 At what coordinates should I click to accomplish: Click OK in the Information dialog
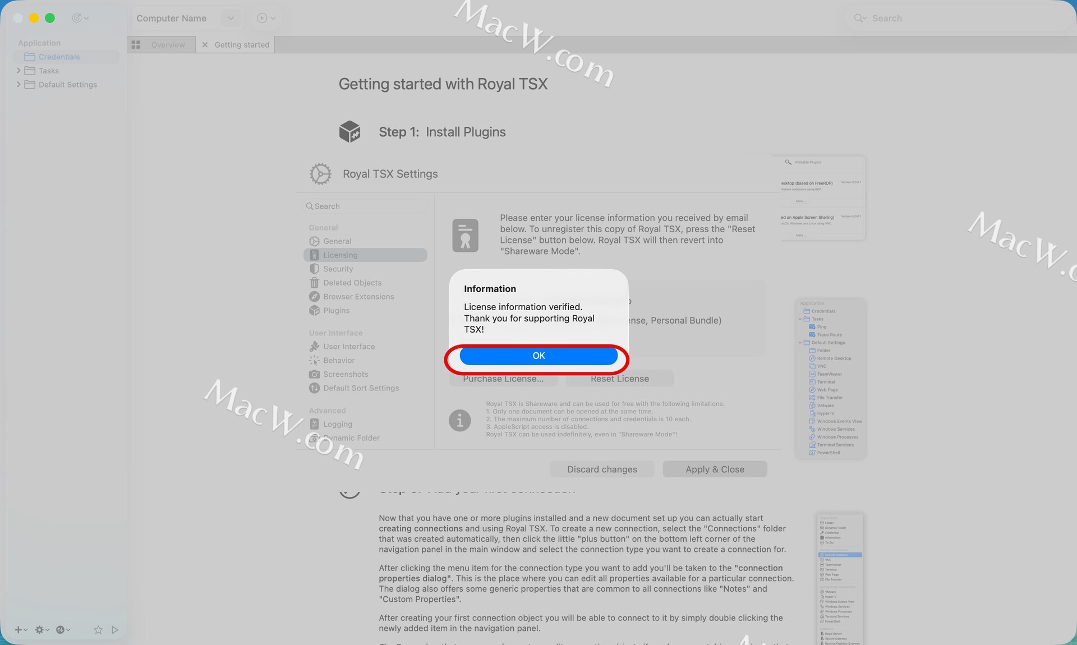(538, 356)
